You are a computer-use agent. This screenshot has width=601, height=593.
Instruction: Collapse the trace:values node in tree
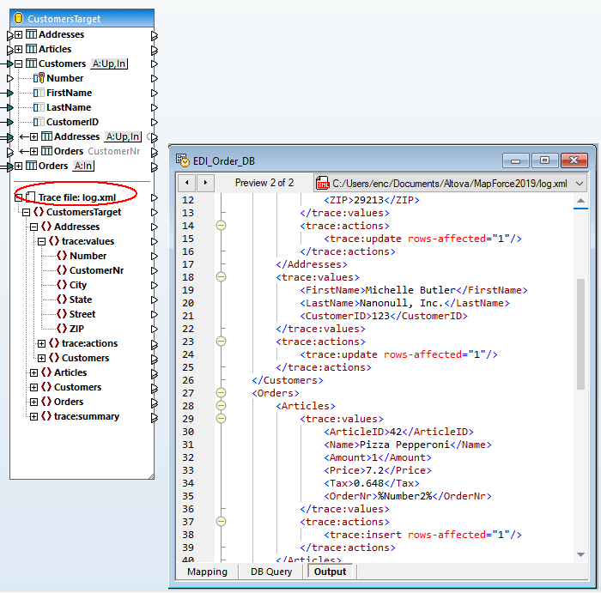tap(41, 241)
